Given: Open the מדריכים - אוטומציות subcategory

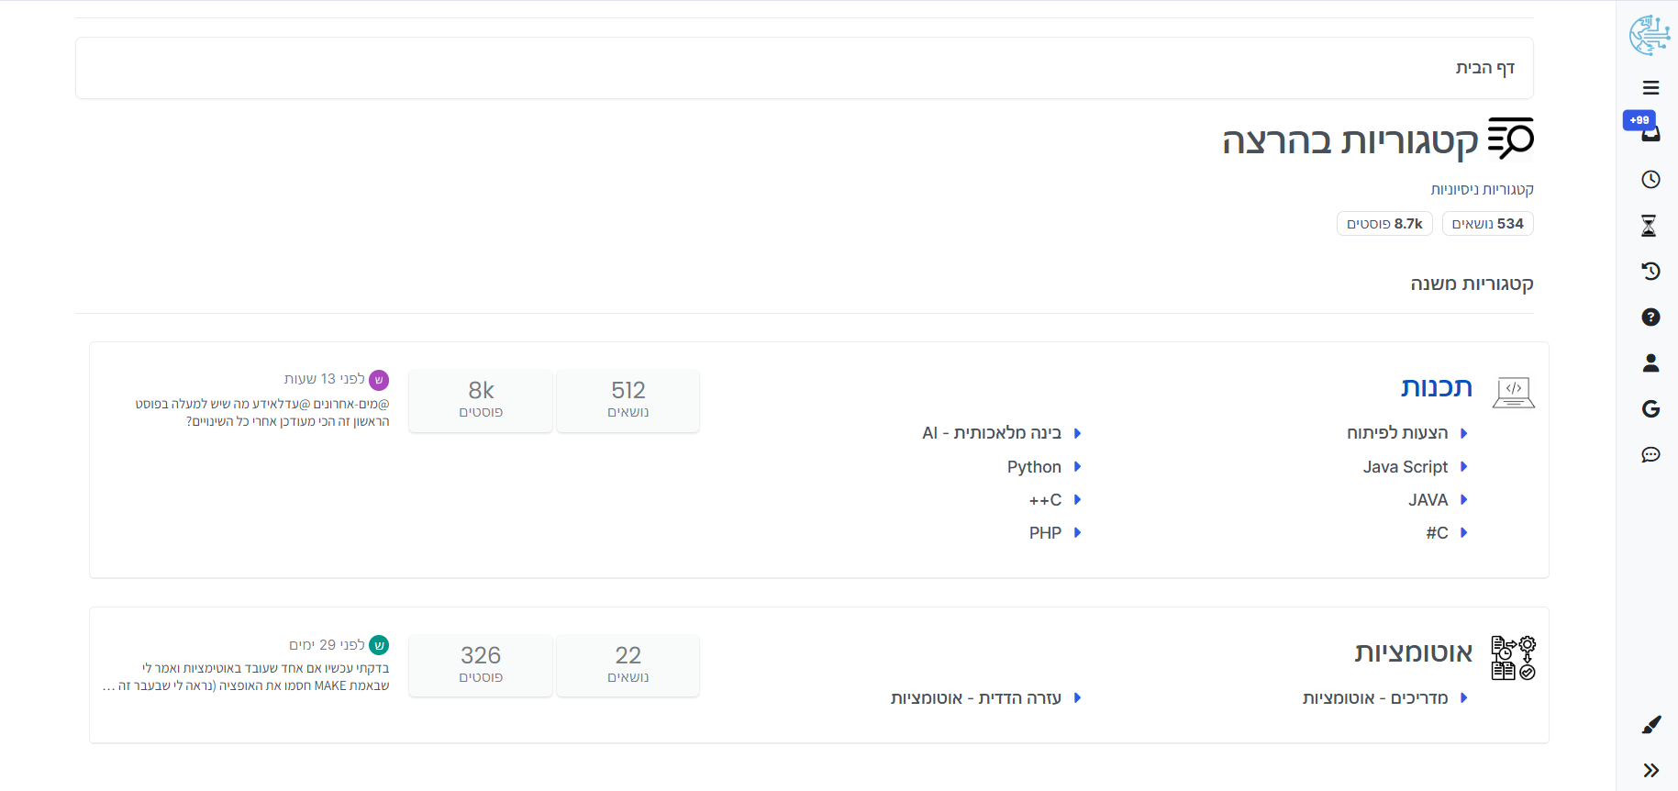Looking at the screenshot, I should [1374, 698].
